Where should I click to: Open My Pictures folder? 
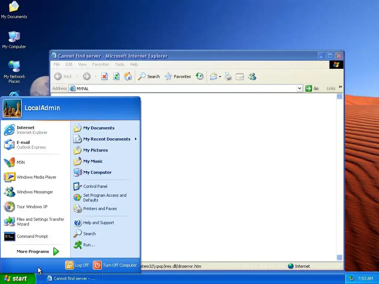click(x=105, y=150)
